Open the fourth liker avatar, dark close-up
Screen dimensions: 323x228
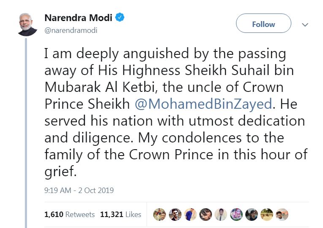(206, 215)
